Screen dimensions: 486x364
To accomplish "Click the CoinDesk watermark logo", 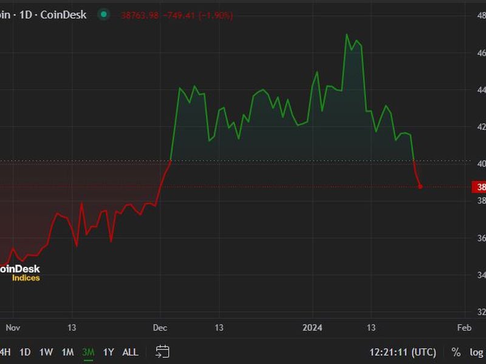I will coord(19,268).
